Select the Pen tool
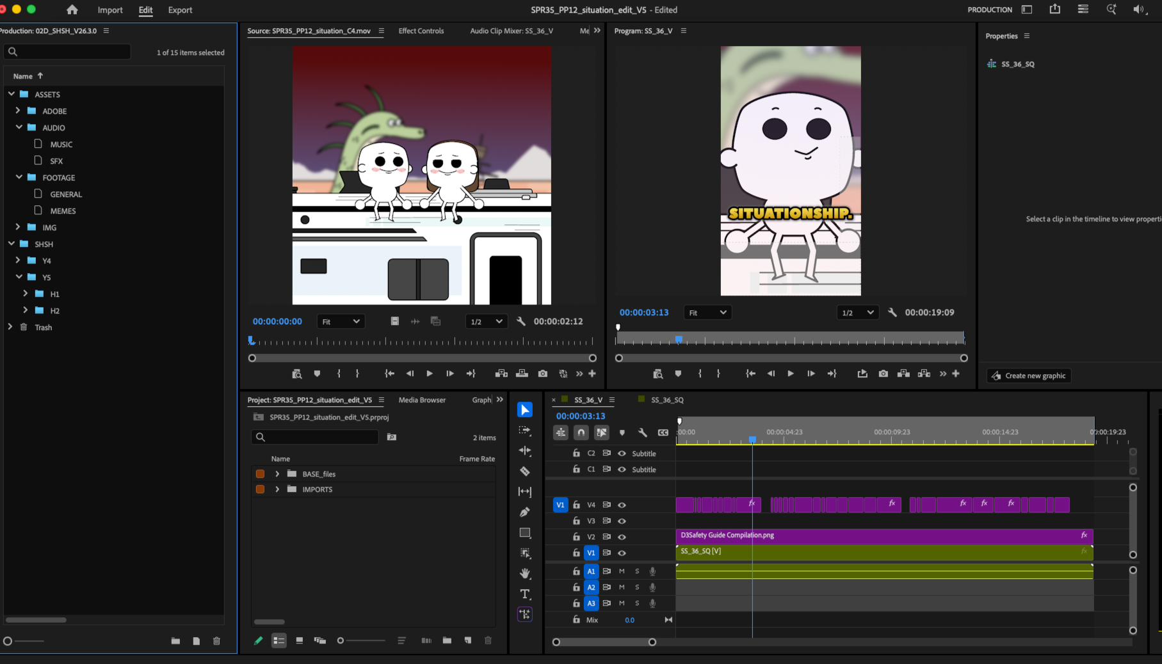This screenshot has width=1162, height=664. (x=525, y=512)
